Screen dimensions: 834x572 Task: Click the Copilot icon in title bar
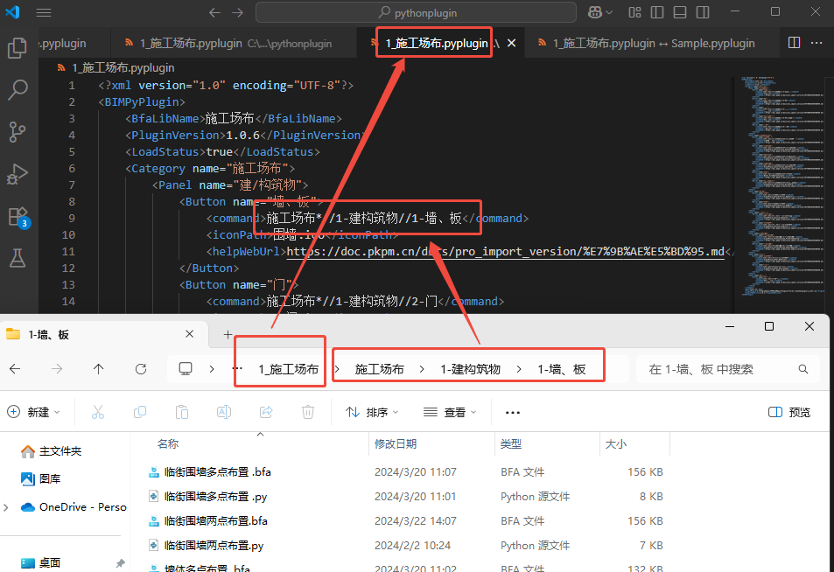[596, 12]
